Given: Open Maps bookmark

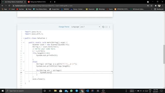Looking at the screenshot, I should coord(29,9).
